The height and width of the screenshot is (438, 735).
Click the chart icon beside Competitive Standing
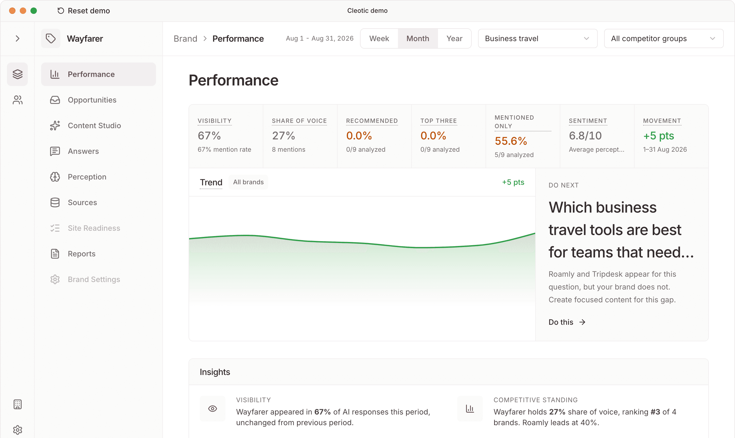[470, 408]
